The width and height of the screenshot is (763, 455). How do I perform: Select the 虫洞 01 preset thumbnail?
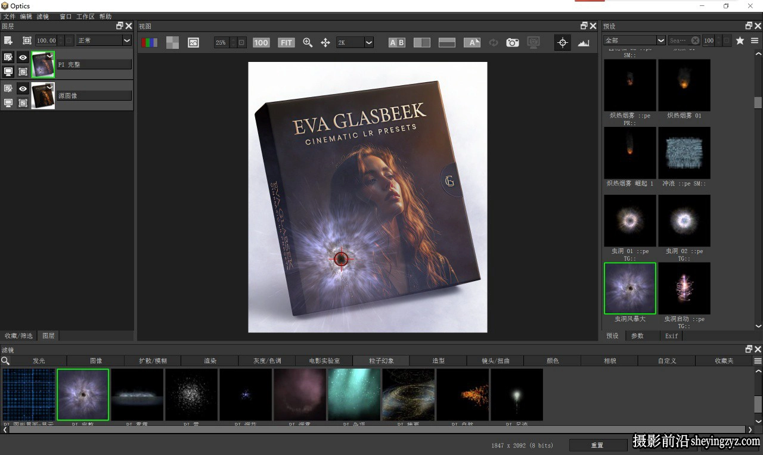[630, 221]
